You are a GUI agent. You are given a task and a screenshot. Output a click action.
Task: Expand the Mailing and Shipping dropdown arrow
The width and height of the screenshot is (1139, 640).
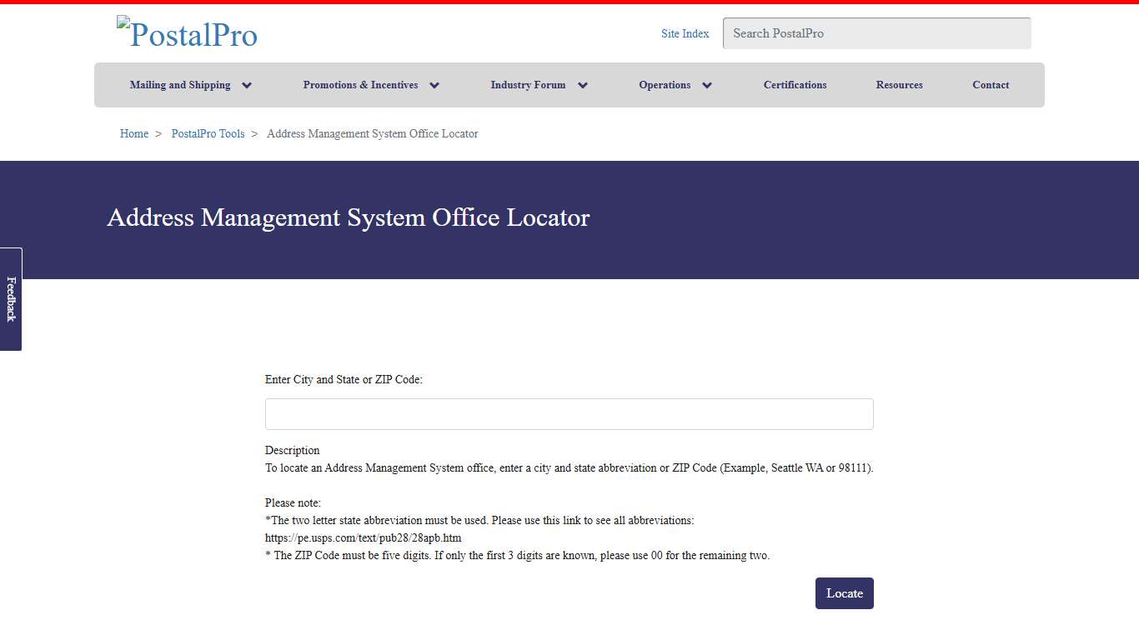pyautogui.click(x=246, y=84)
